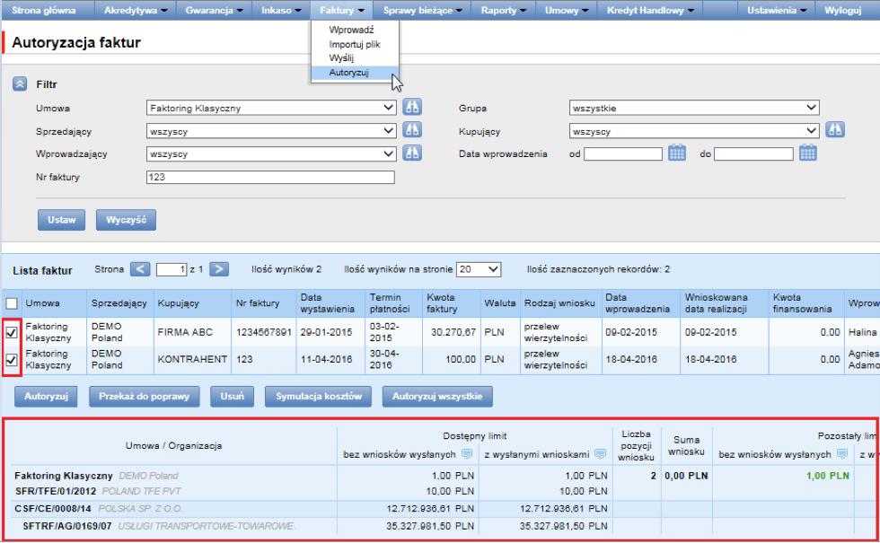Open calendar for 'od' date field
The height and width of the screenshot is (543, 880).
(x=677, y=153)
